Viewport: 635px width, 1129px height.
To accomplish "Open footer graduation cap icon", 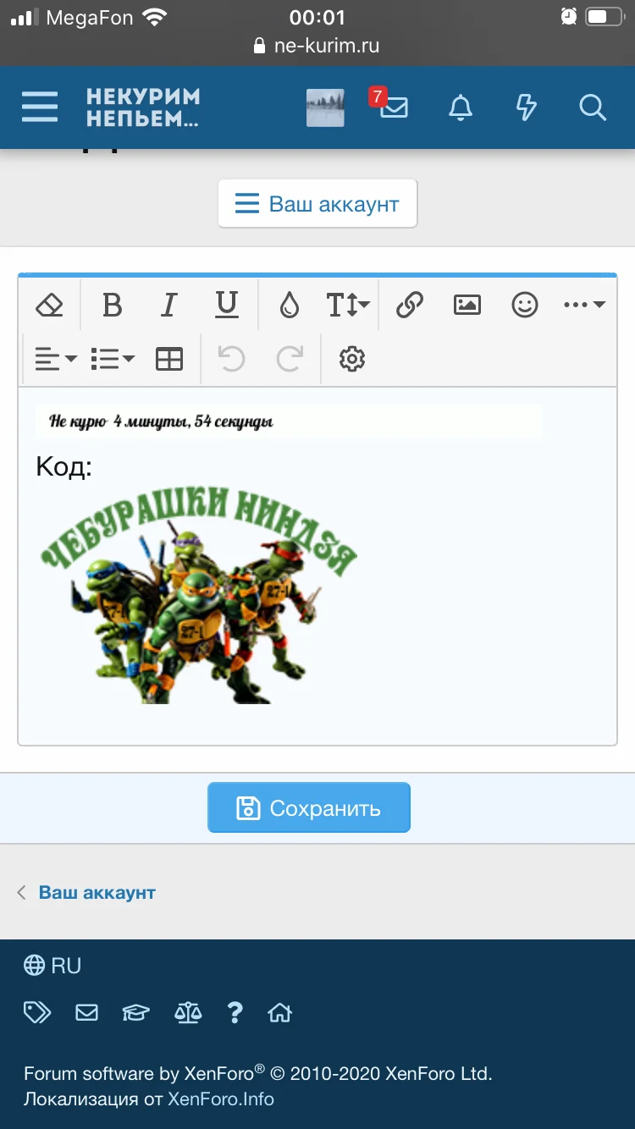I will (x=135, y=1012).
